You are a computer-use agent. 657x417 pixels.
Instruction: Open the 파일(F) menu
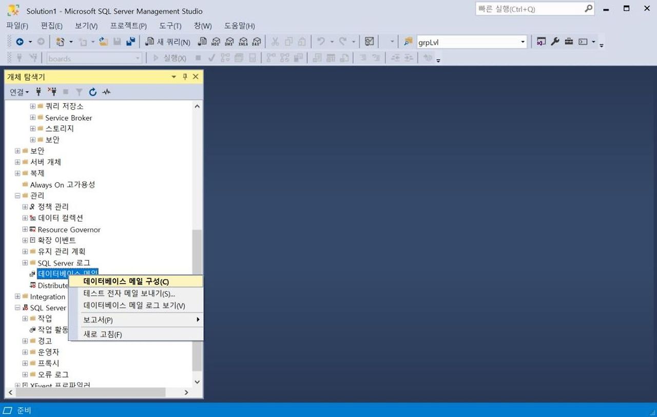point(17,26)
